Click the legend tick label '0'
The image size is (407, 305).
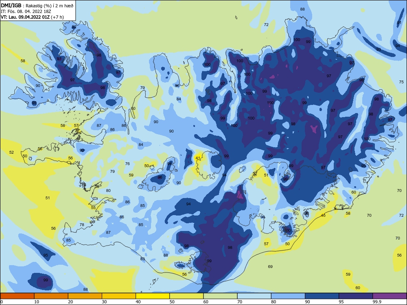pyautogui.click(x=2, y=302)
